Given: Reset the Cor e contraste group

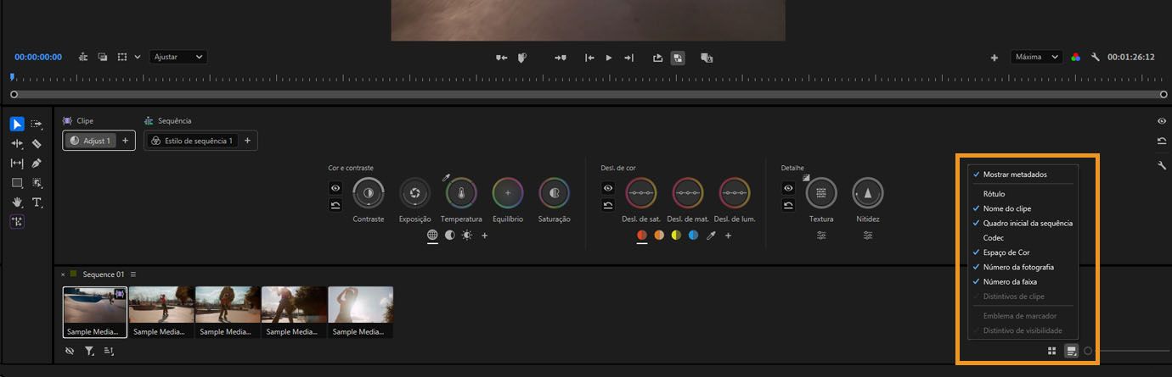Looking at the screenshot, I should (x=335, y=205).
